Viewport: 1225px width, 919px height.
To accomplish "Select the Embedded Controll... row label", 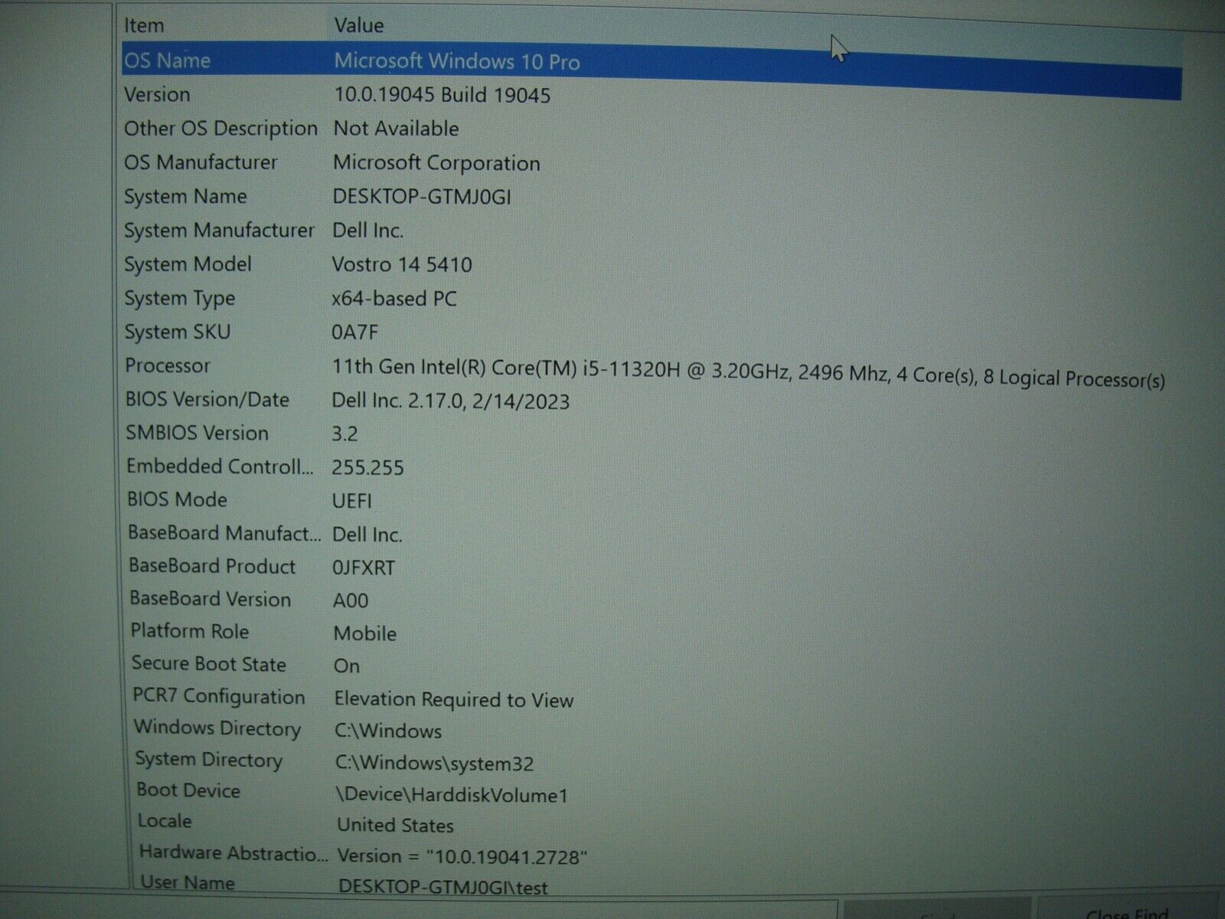I will 220,466.
